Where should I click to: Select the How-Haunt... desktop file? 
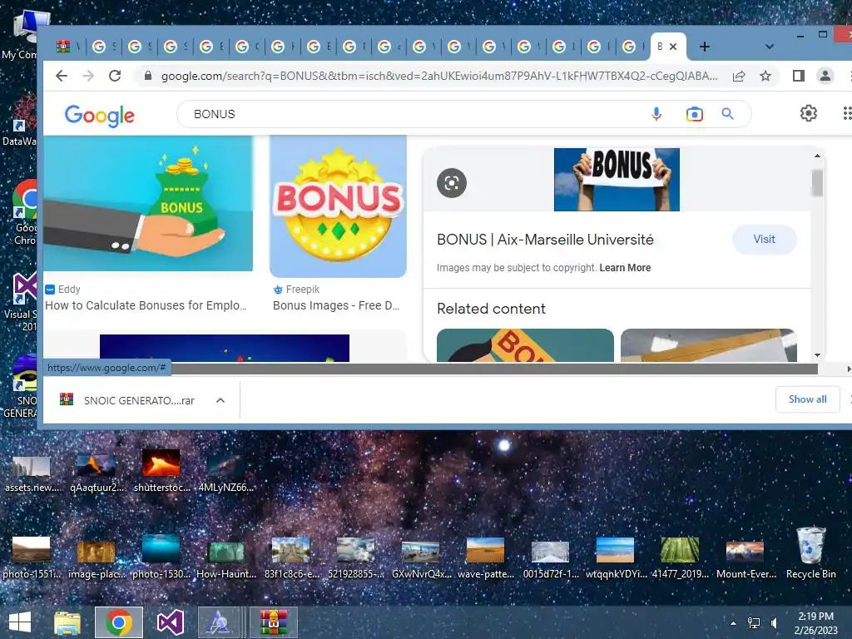coord(226,558)
